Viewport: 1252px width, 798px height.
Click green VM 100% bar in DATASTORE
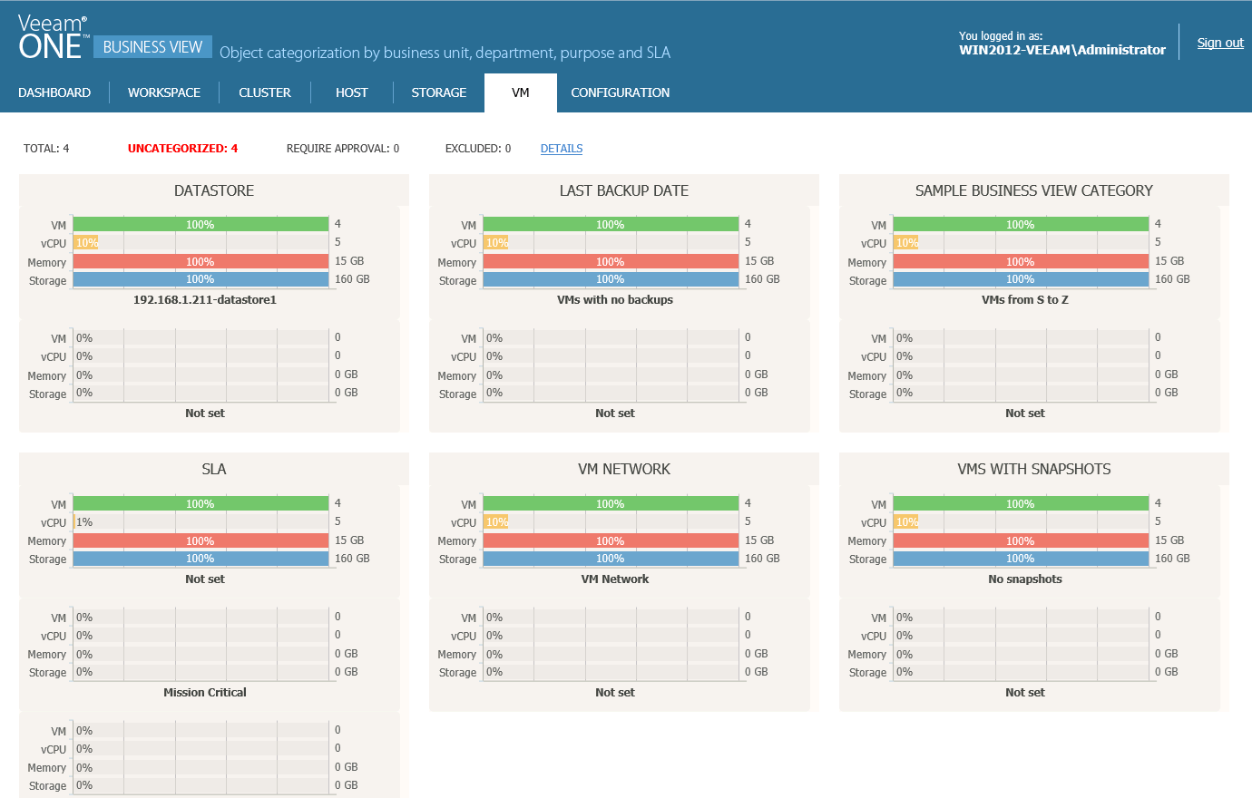(201, 224)
